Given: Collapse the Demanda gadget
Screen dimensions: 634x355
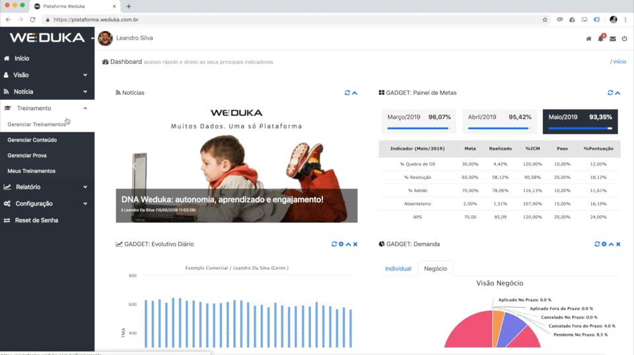Looking at the screenshot, I should click(x=611, y=244).
